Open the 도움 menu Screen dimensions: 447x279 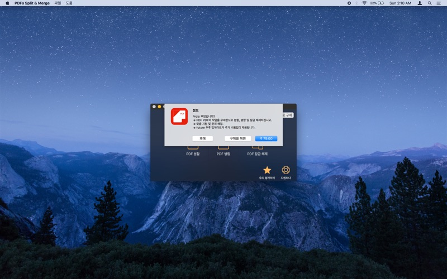click(69, 3)
